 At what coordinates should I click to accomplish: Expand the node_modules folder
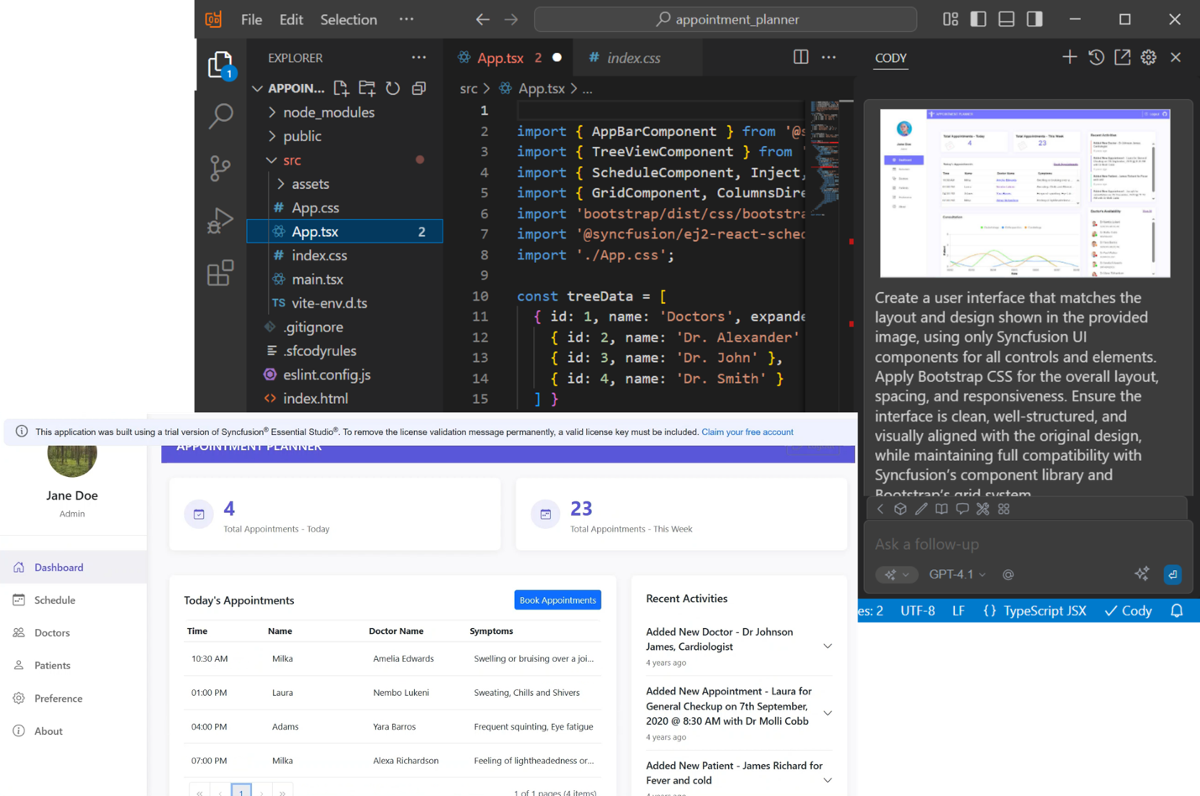point(328,113)
